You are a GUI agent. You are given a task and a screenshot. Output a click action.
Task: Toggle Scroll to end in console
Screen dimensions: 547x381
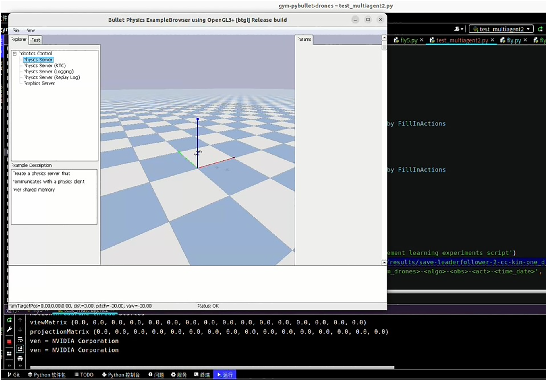pyautogui.click(x=20, y=349)
